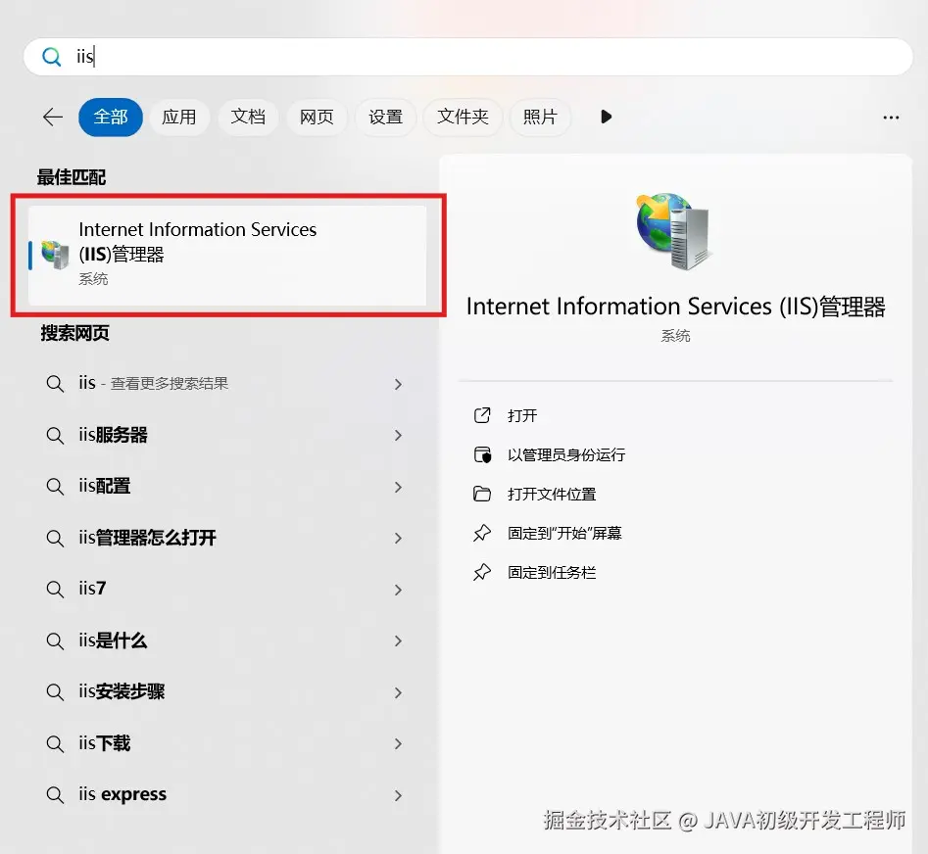Screen dimensions: 928x854
Task: Open file location via folder icon
Action: [x=481, y=494]
